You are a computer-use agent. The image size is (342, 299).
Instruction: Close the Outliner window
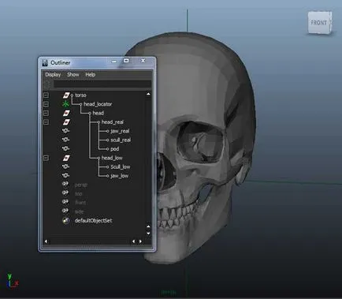pos(143,61)
